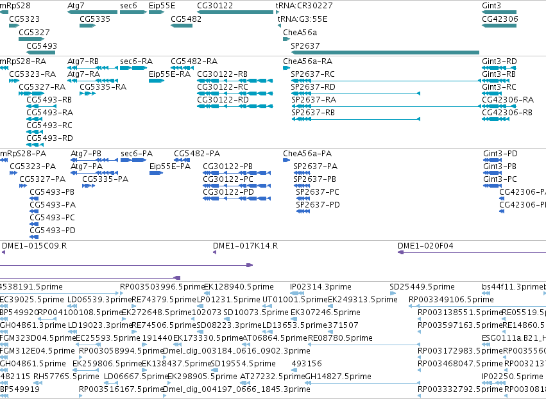Screen dimensions: 546x399
Task: Select the Atg7 gene bar
Action: pos(92,12)
